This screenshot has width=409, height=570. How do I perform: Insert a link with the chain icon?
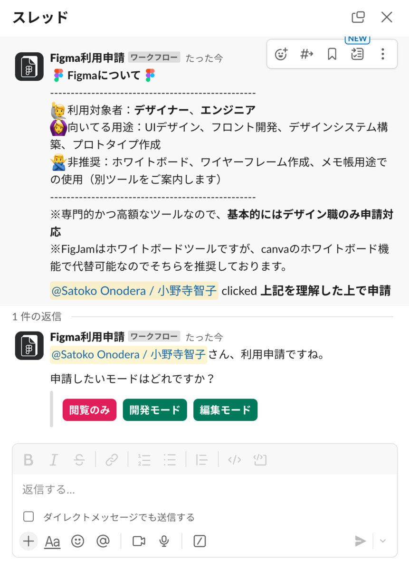point(112,460)
